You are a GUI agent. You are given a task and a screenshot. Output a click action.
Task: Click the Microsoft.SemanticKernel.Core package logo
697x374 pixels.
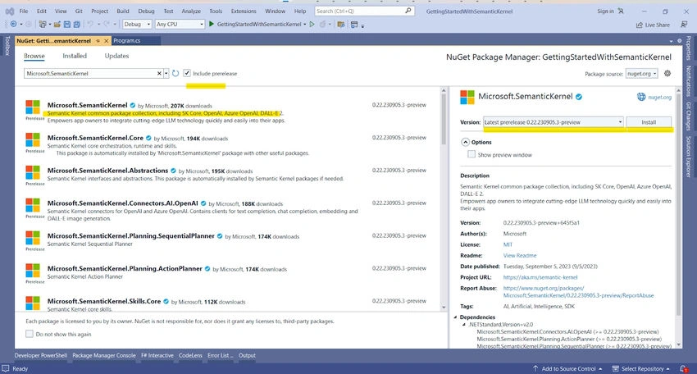click(x=33, y=140)
